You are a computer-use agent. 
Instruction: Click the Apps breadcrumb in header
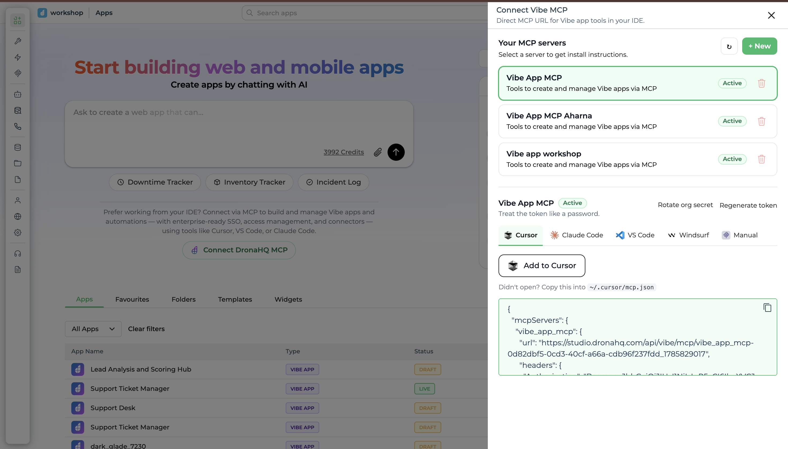(104, 13)
